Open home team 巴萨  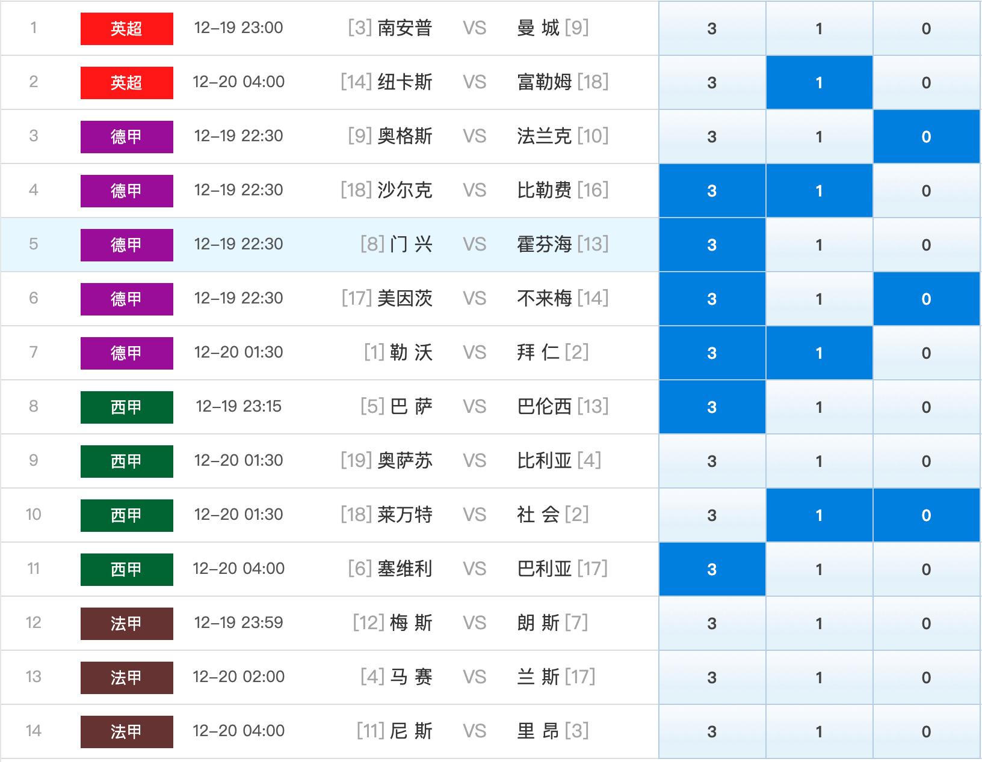pos(412,407)
